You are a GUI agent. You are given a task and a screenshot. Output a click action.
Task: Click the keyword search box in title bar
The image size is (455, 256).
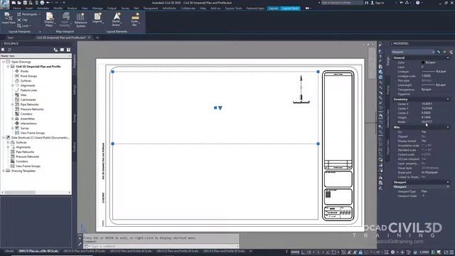[342, 3]
